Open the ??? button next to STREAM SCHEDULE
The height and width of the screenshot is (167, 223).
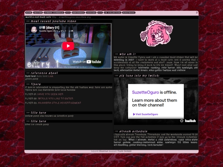click(x=68, y=13)
